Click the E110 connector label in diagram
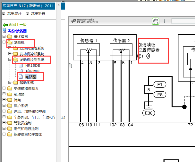This screenshot has height=162, width=195. click(x=143, y=56)
